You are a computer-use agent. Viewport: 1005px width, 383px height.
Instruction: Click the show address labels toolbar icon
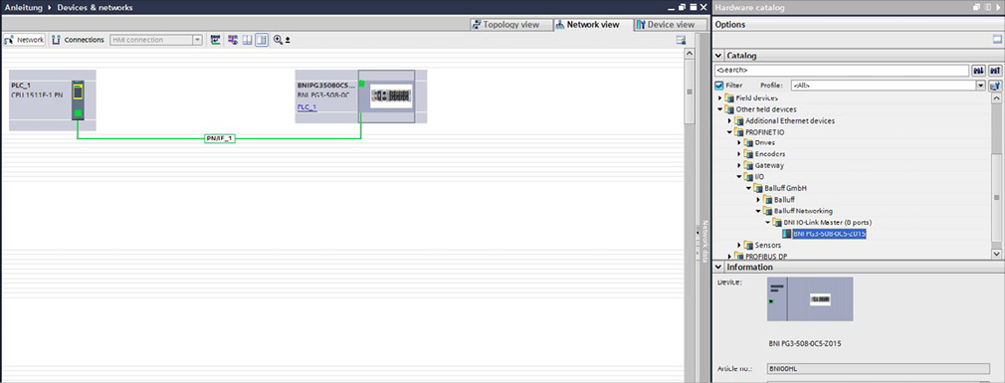(x=232, y=40)
